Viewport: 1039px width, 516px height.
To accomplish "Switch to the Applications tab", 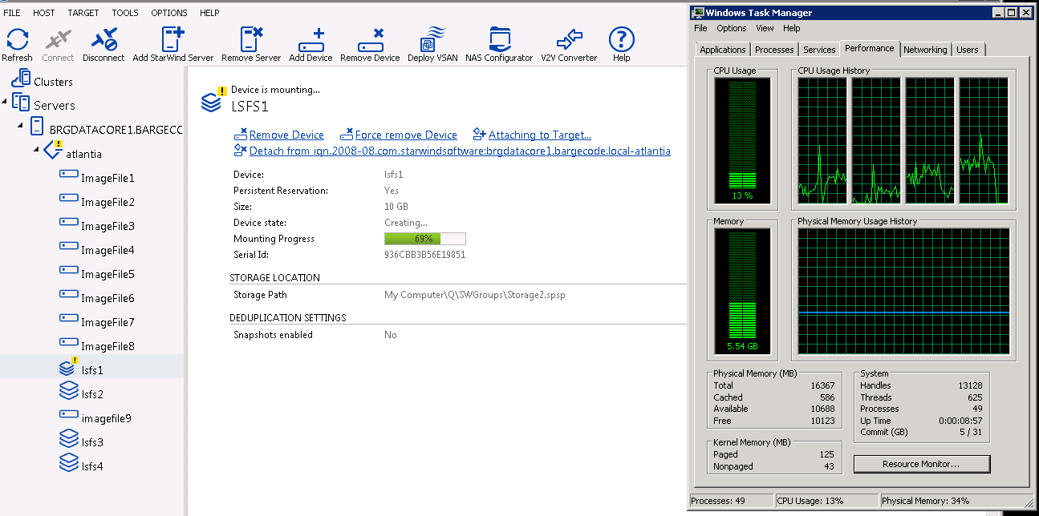I will (723, 50).
